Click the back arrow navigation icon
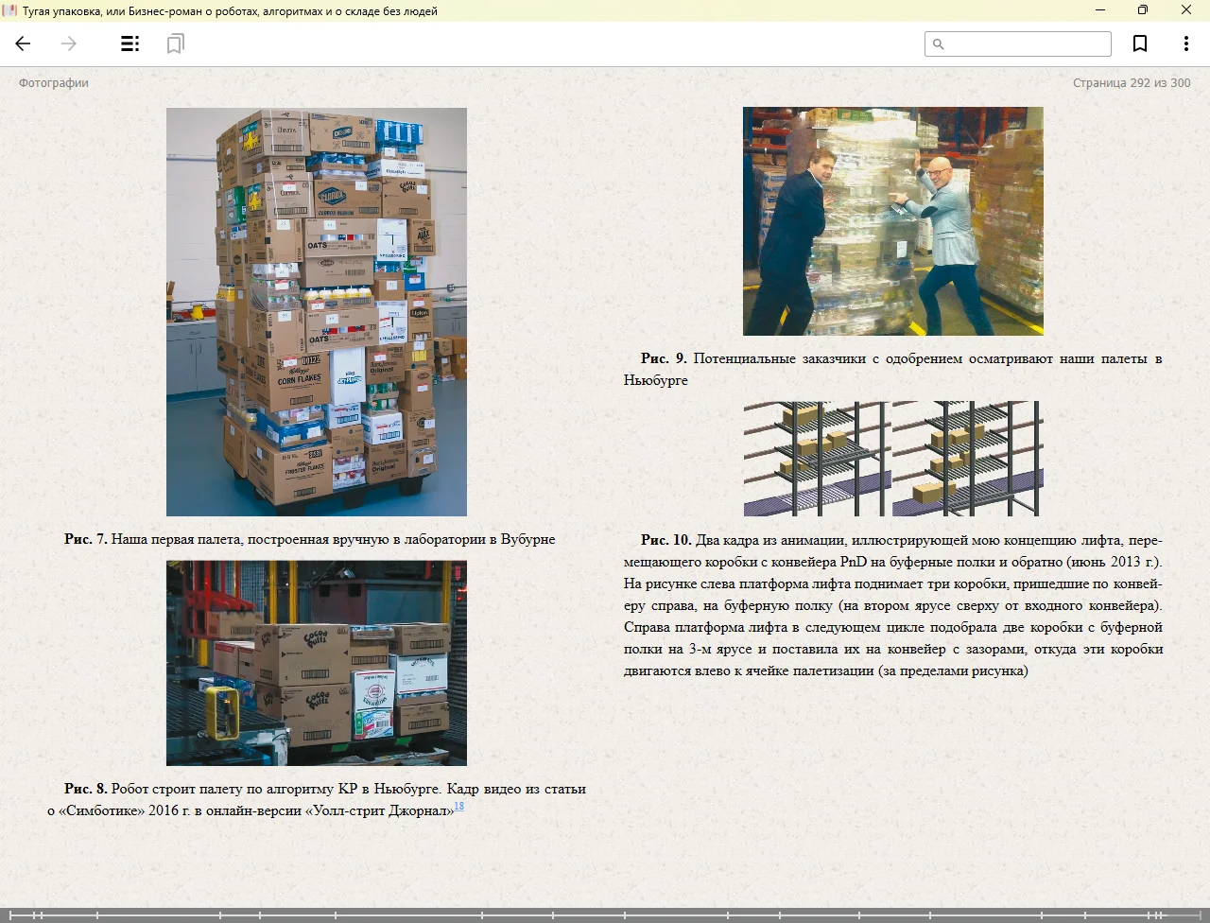The height and width of the screenshot is (923, 1210). point(24,44)
